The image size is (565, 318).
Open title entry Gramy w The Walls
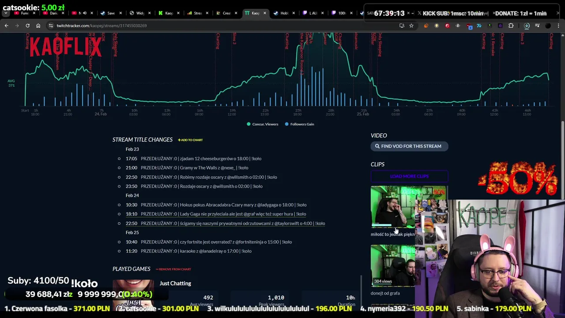[194, 168]
